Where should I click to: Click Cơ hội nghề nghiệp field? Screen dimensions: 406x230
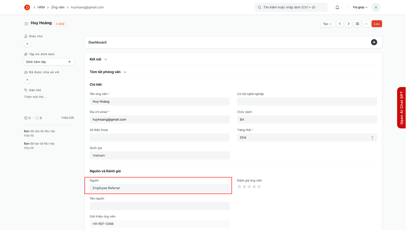[307, 102]
